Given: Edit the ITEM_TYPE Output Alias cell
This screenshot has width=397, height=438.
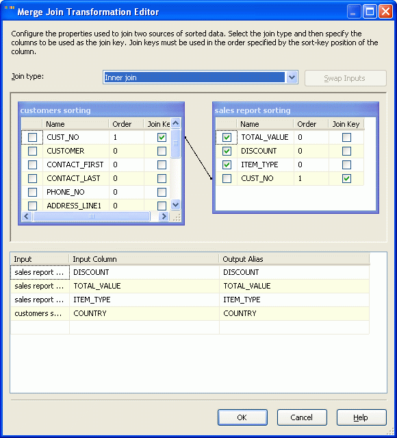Looking at the screenshot, I should tap(294, 300).
